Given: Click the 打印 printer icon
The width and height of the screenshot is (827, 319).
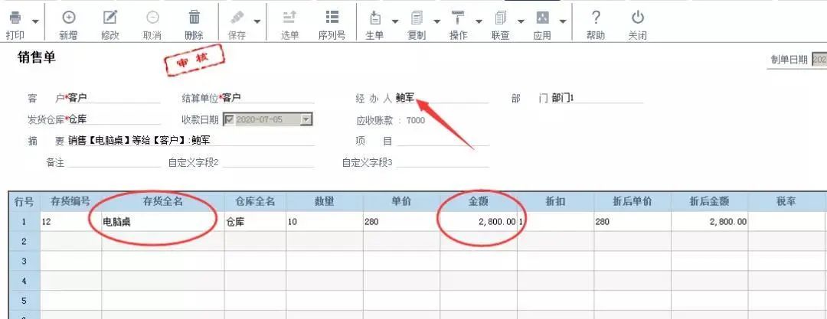Looking at the screenshot, I should pyautogui.click(x=15, y=18).
